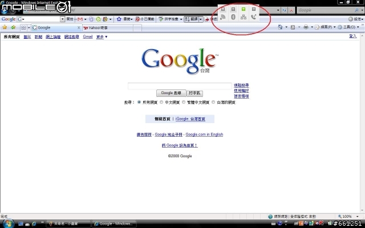The width and height of the screenshot is (365, 228).
Task: Open the Gmail icon in Google Toolbar
Action: [80, 19]
